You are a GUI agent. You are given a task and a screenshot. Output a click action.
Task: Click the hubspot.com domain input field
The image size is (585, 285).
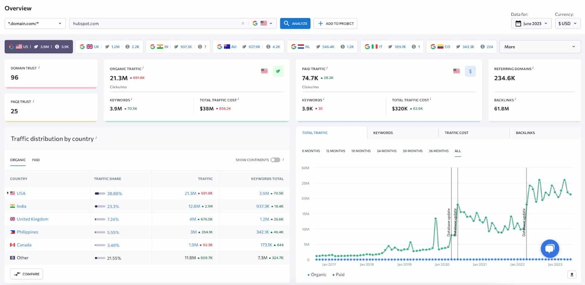(155, 23)
